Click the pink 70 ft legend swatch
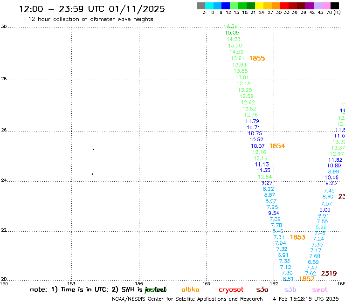This screenshot has width=345, height=303. [326, 6]
